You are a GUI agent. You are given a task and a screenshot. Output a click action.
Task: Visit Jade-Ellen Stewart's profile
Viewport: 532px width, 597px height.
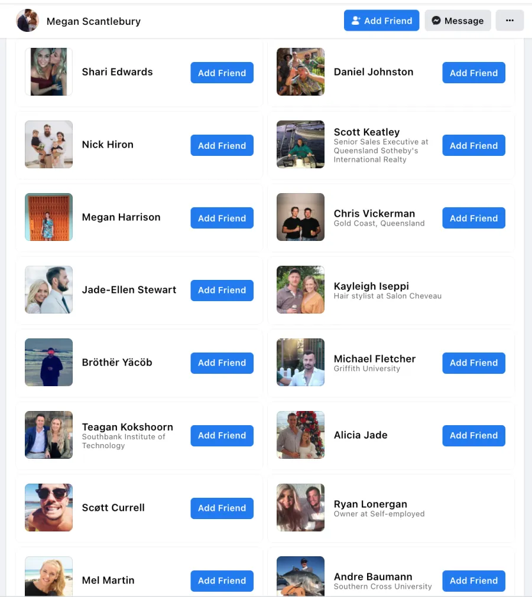coord(129,290)
